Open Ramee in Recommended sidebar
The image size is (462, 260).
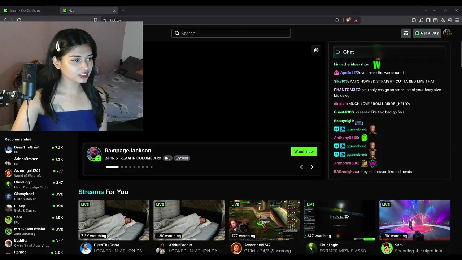click(x=34, y=252)
